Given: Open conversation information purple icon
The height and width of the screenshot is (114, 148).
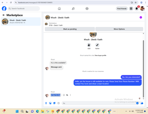Looking at the screenshot, I should [141, 18].
